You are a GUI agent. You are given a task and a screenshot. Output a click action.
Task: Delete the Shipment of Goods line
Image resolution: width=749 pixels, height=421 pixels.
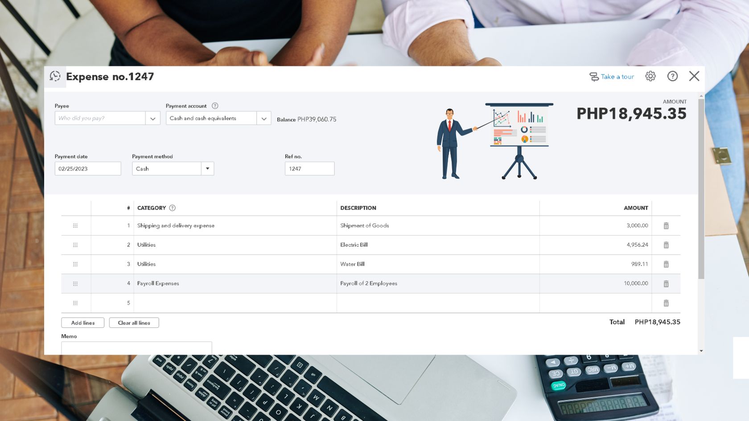pyautogui.click(x=666, y=226)
